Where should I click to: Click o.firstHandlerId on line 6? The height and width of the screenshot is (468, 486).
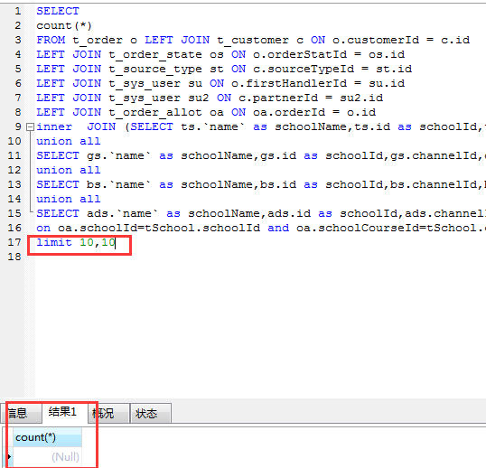296,84
